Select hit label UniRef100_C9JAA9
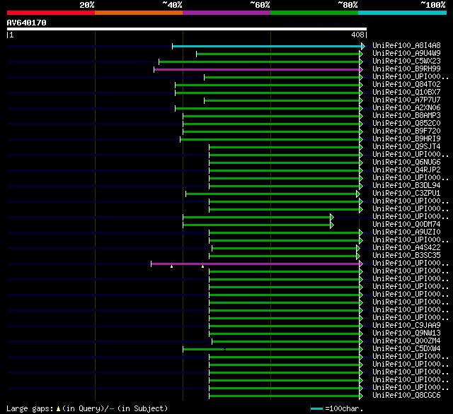 coord(406,326)
